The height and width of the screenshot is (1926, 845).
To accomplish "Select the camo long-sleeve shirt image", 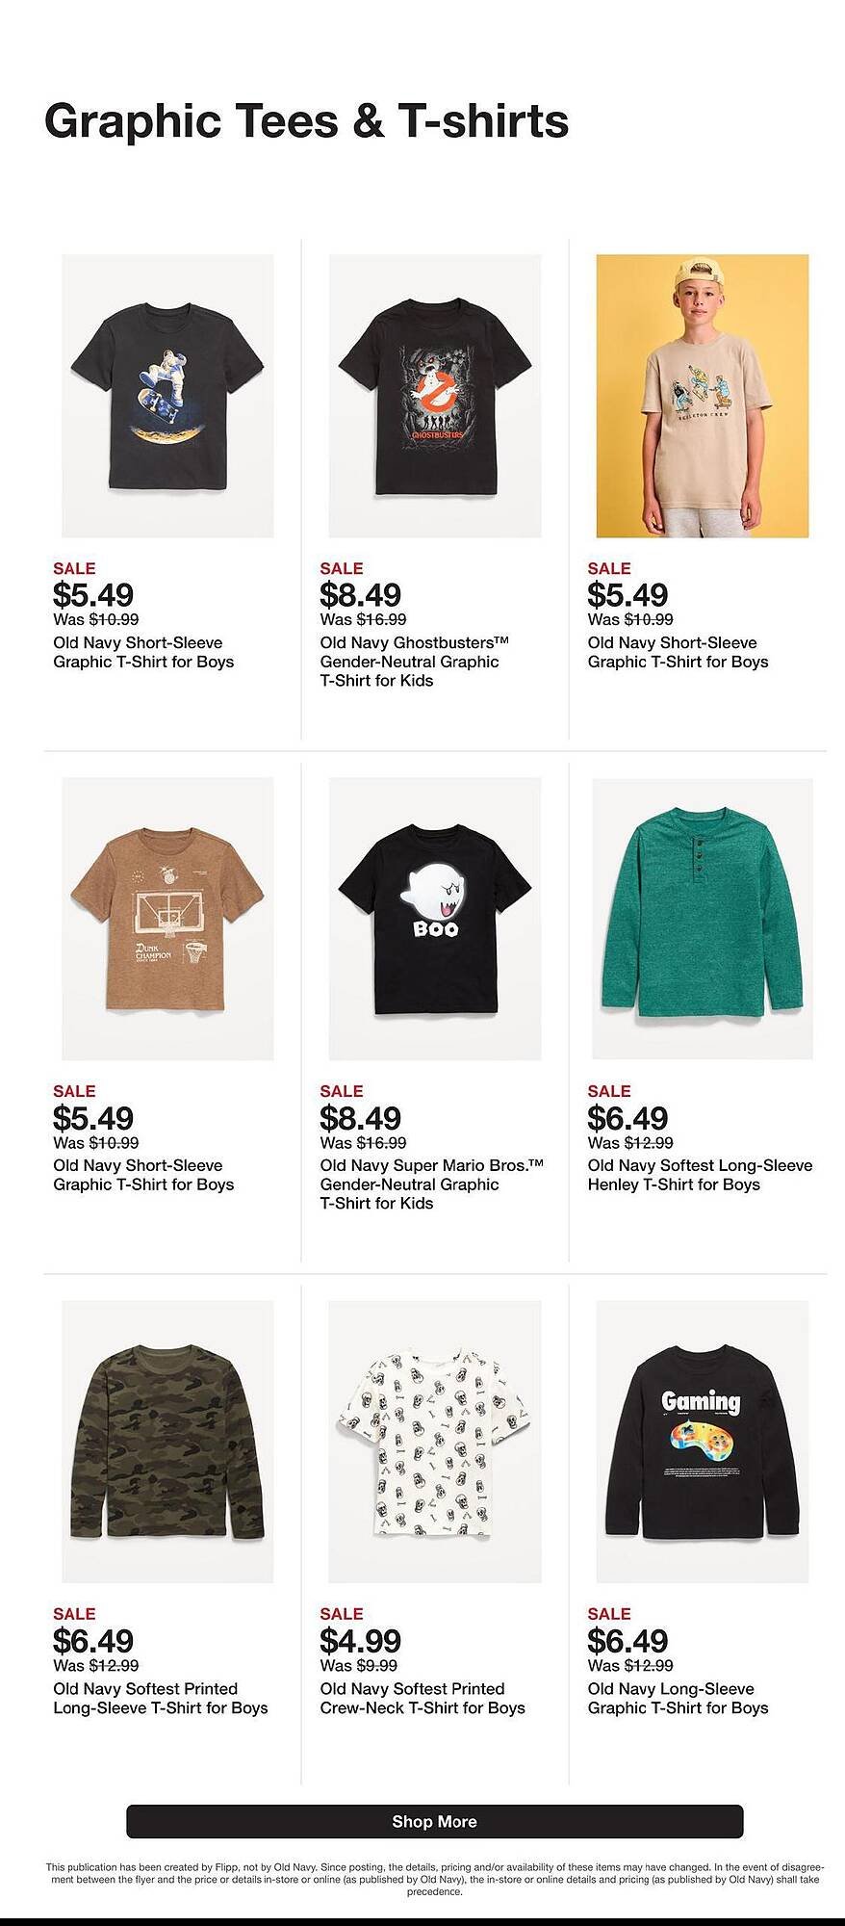I will click(x=167, y=1442).
